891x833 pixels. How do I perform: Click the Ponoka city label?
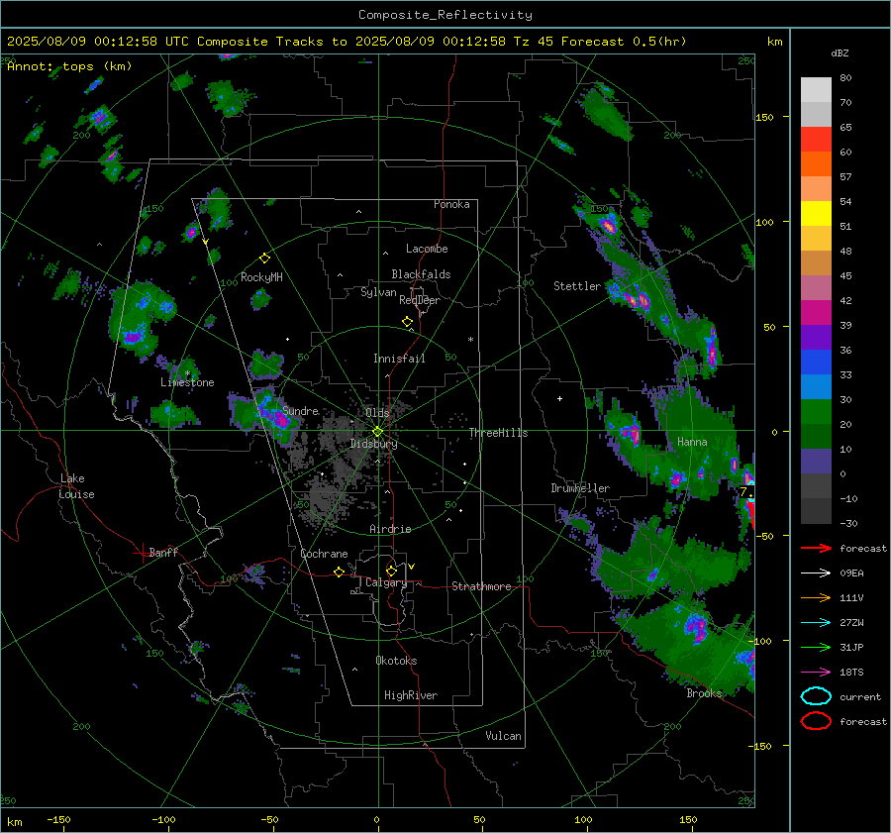pyautogui.click(x=451, y=204)
